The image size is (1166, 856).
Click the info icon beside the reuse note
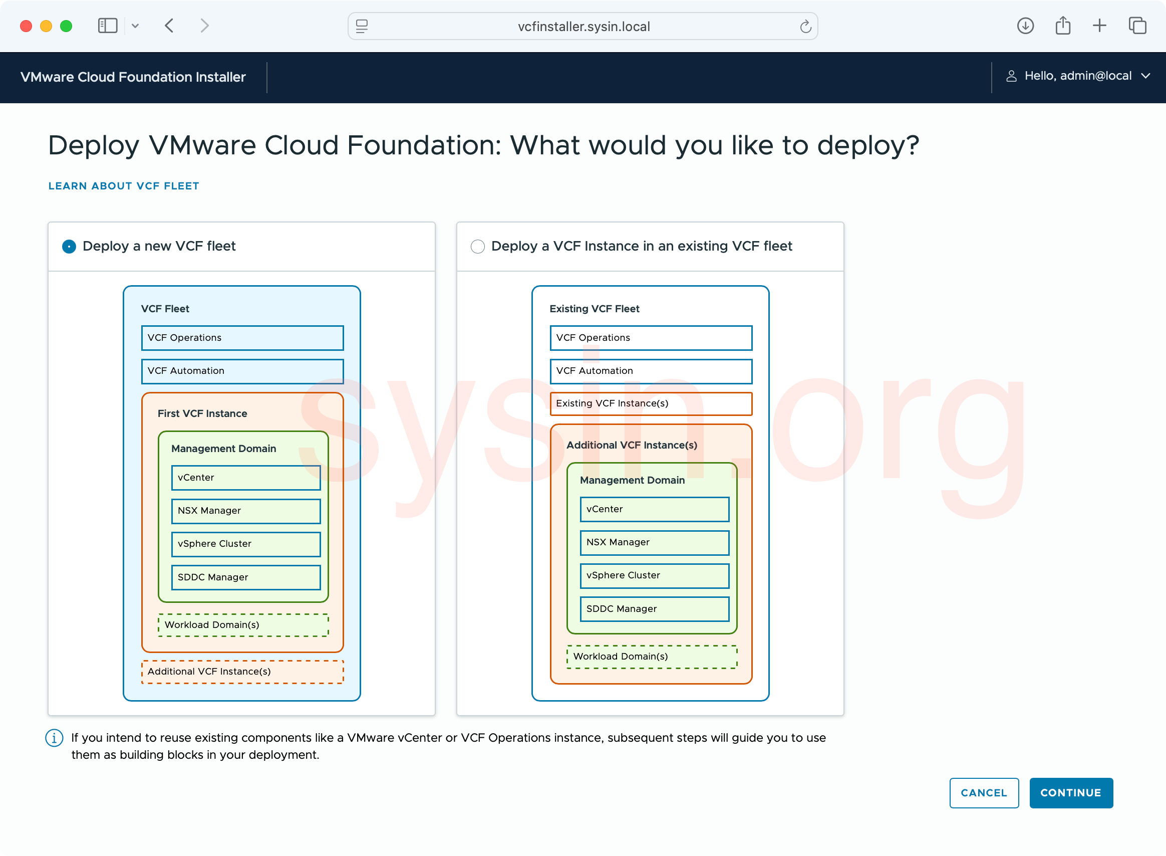point(54,738)
